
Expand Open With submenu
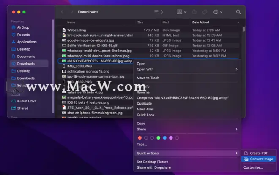[x=187, y=70]
